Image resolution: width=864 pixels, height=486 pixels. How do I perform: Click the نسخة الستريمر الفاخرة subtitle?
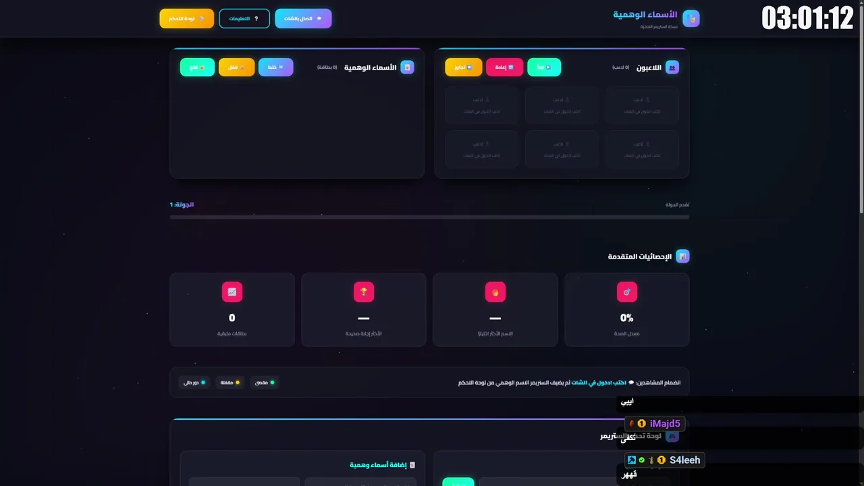(659, 27)
